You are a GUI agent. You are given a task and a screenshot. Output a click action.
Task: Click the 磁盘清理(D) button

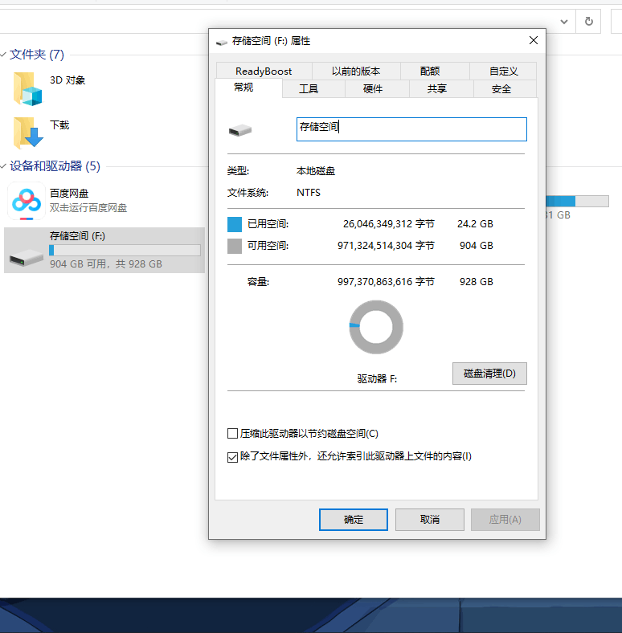point(489,374)
